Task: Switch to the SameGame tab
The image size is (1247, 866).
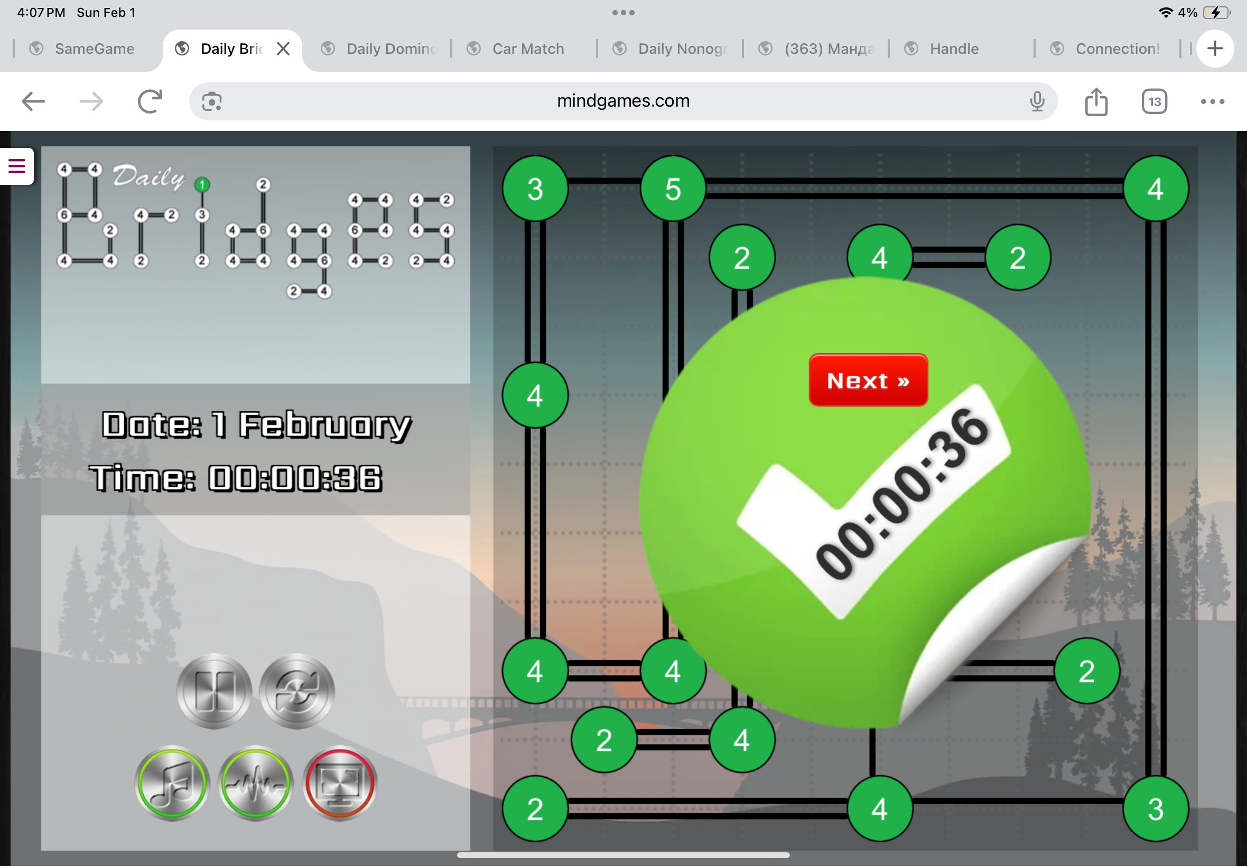Action: tap(94, 49)
